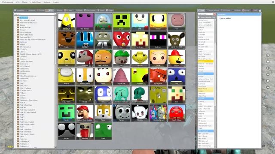Image resolution: width=275 pixels, height=154 pixels.
Task: Spawn the red-capped Mario NPC
Action: coord(85,113)
